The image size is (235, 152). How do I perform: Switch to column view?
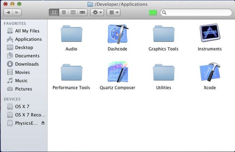(73, 12)
